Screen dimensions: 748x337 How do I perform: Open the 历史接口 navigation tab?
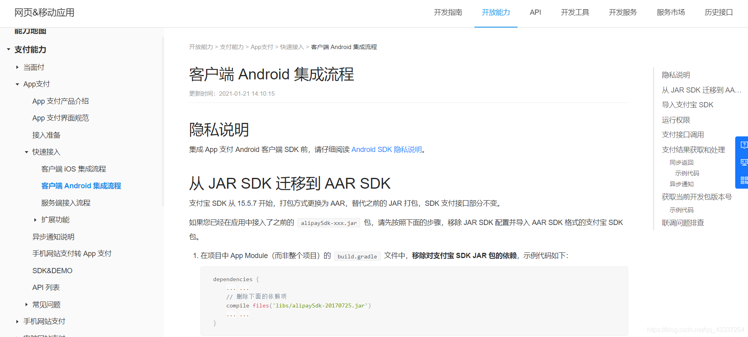coord(718,12)
